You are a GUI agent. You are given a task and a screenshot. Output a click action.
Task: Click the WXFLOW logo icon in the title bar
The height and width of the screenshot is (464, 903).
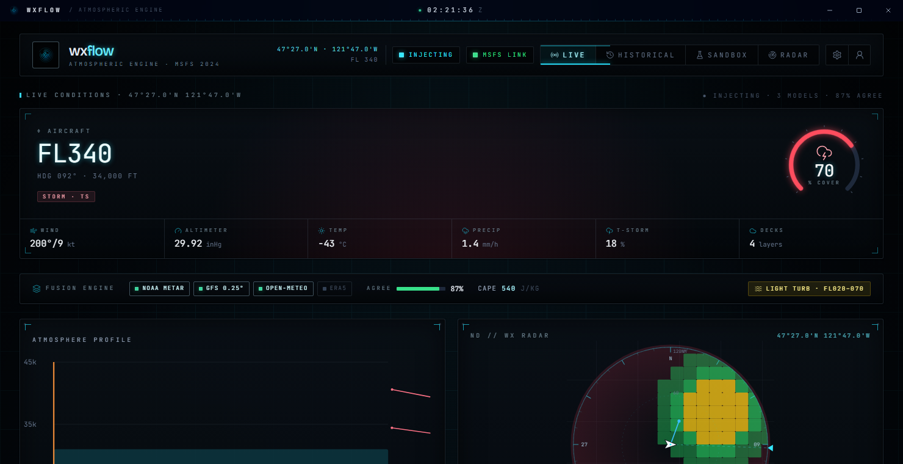coord(14,10)
